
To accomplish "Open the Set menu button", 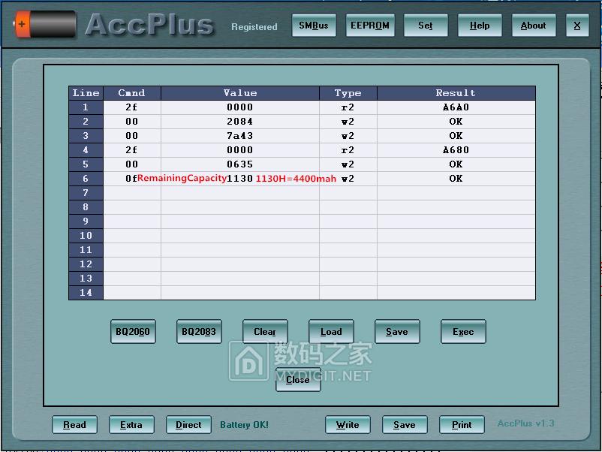I will point(426,26).
